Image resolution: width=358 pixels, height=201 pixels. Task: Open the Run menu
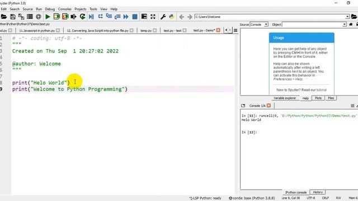click(39, 9)
